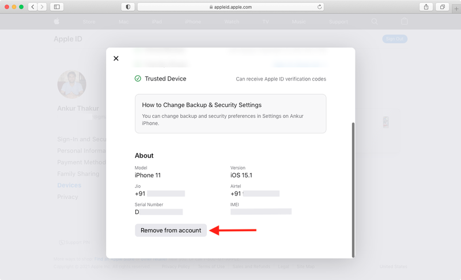The image size is (461, 280).
Task: Open the iPad menu item
Action: [157, 22]
